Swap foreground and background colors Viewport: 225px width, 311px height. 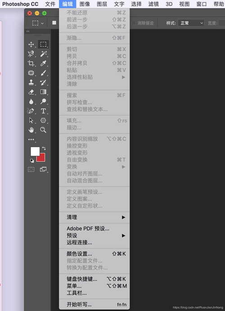tap(44, 148)
